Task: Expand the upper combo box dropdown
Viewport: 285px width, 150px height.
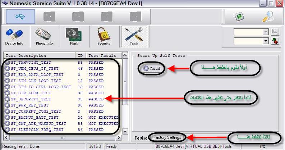Action: (266, 32)
